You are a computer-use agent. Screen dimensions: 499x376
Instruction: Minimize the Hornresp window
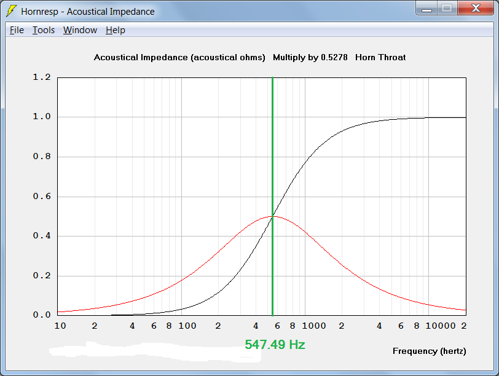426,8
